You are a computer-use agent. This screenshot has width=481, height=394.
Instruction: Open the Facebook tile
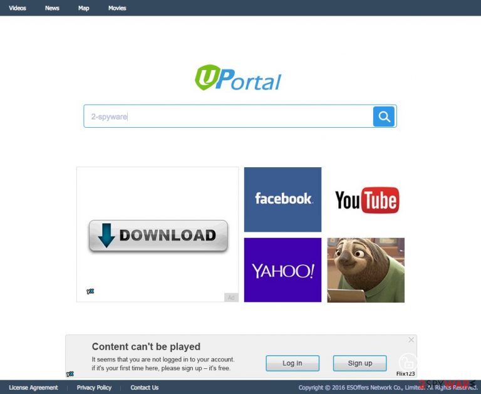(282, 199)
